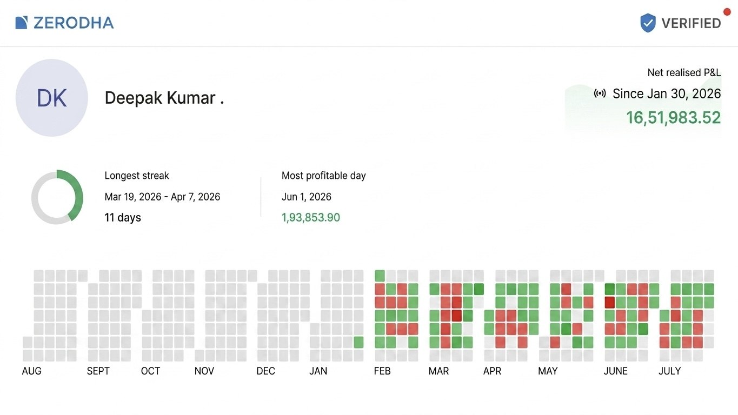The image size is (738, 415).
Task: Click the MAY month label
Action: [x=548, y=371]
